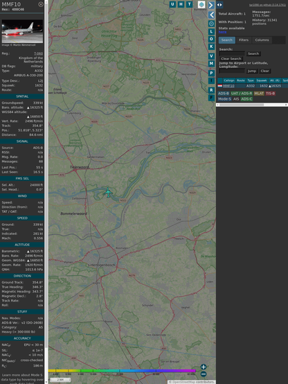
Task: Click the H button in map toolbar
Action: (181, 4)
